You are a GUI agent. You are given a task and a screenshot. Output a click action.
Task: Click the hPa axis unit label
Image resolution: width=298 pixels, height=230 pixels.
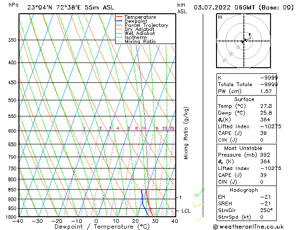[13, 5]
